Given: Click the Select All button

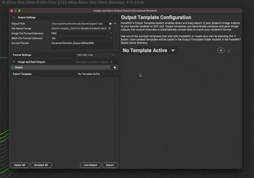Looking at the screenshot, I should pos(20,165).
